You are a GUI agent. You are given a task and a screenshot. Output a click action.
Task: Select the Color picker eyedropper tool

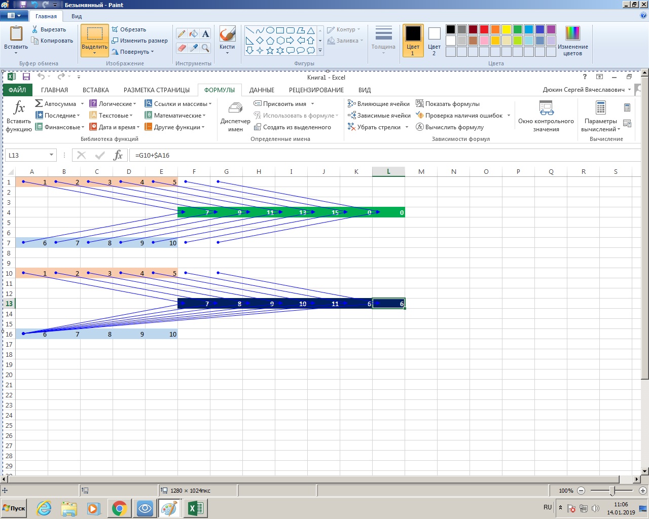point(194,48)
